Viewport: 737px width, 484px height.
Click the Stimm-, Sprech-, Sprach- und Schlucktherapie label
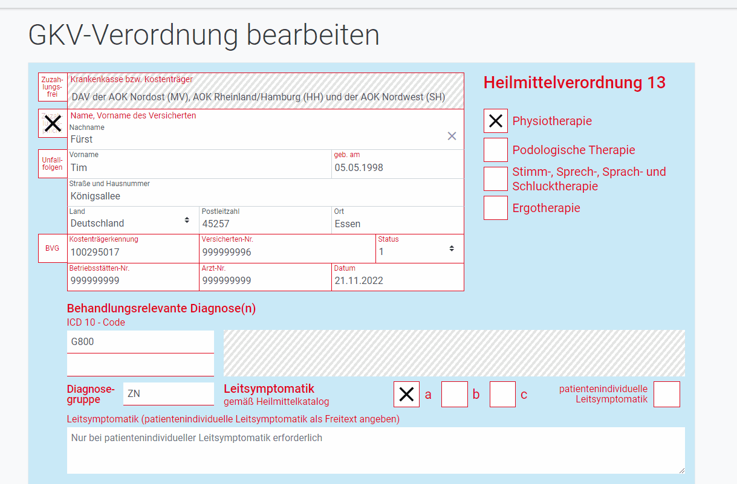[x=589, y=179]
